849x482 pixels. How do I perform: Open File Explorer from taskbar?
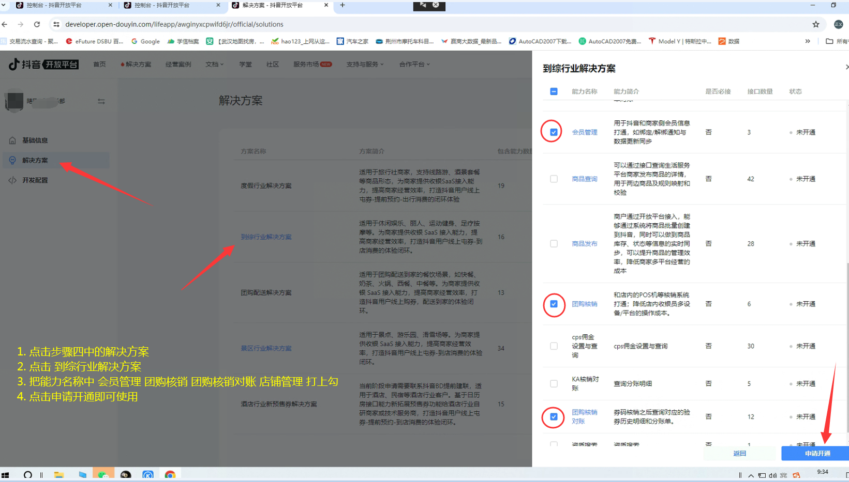click(58, 475)
